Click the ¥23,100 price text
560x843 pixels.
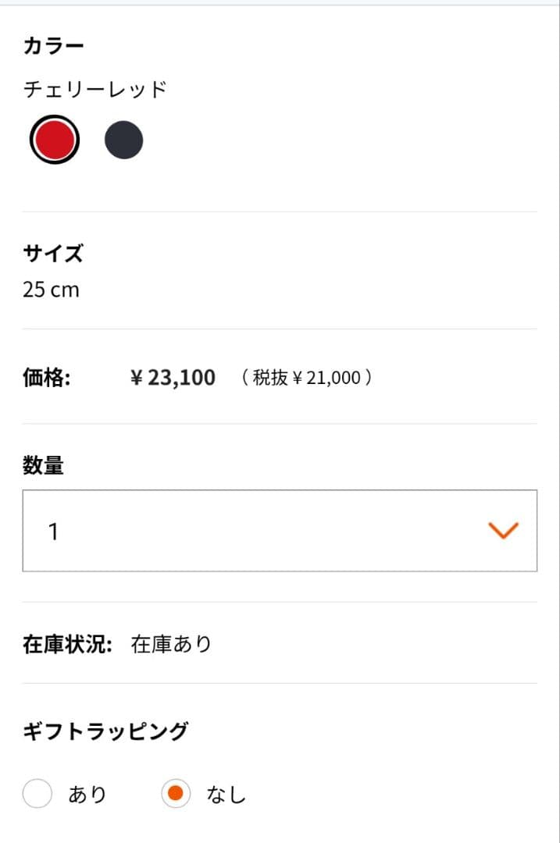point(173,377)
